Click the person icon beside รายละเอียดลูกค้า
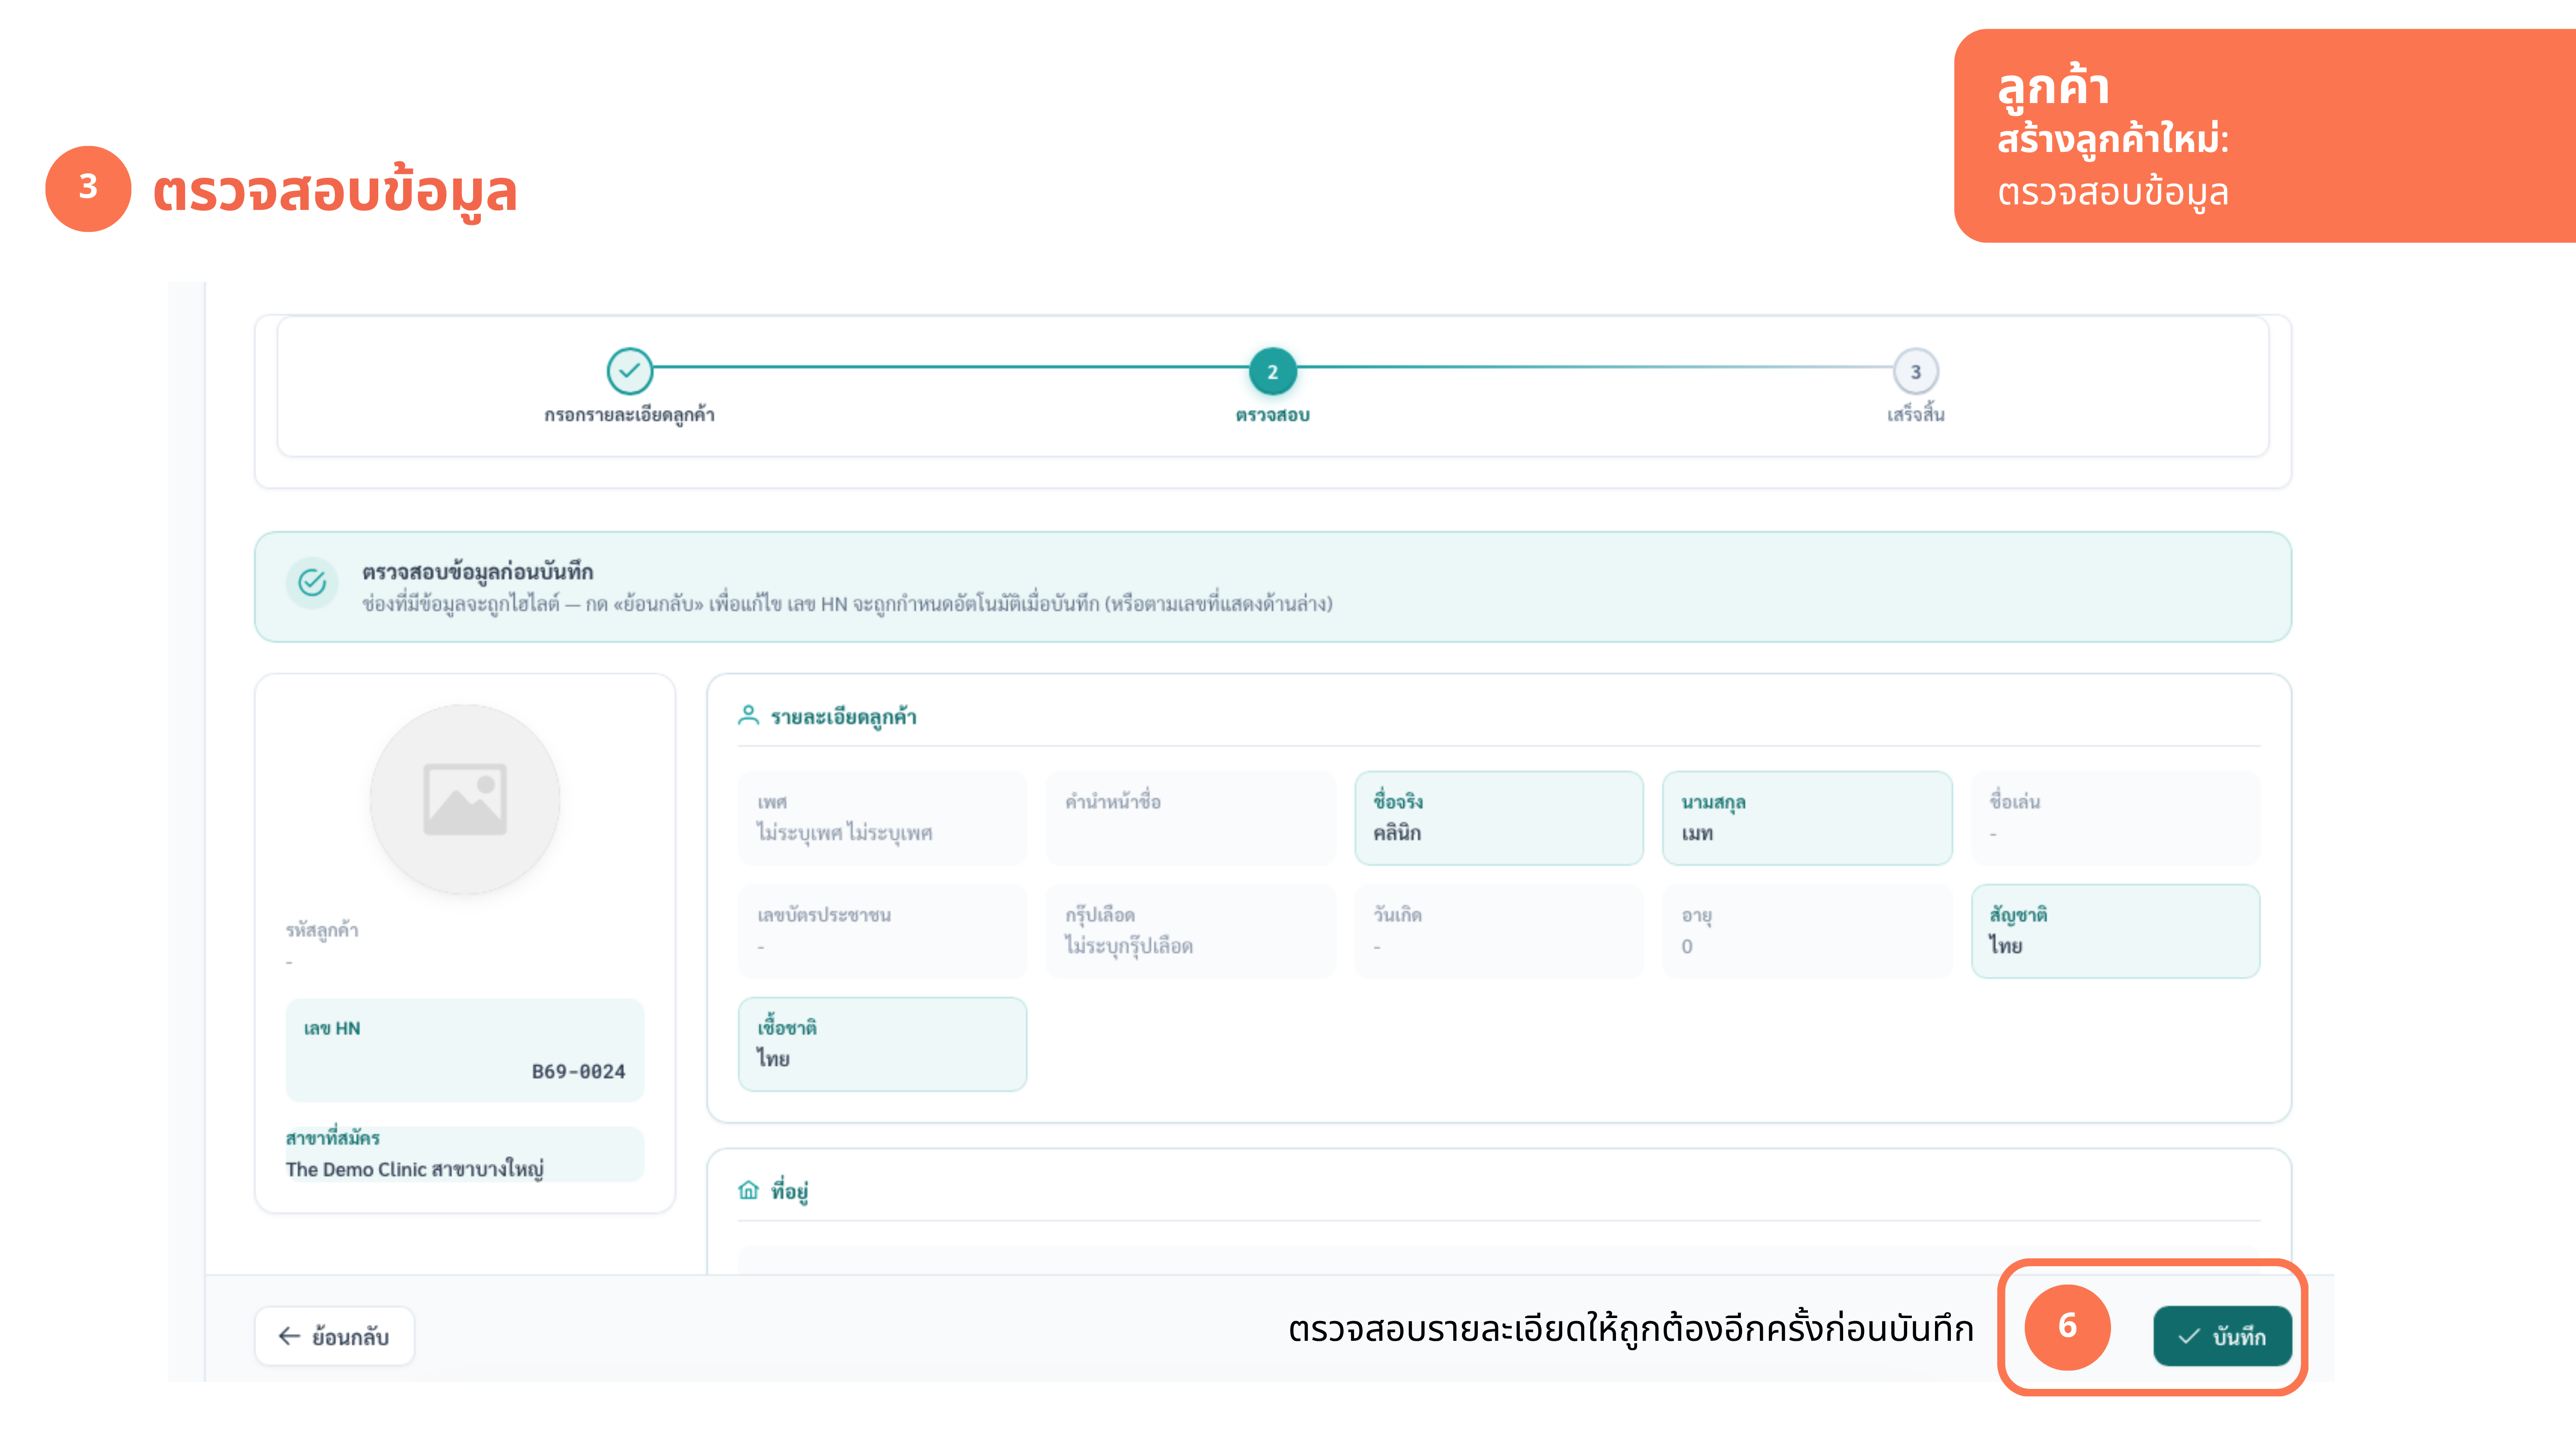Image resolution: width=2576 pixels, height=1449 pixels. pos(748,715)
